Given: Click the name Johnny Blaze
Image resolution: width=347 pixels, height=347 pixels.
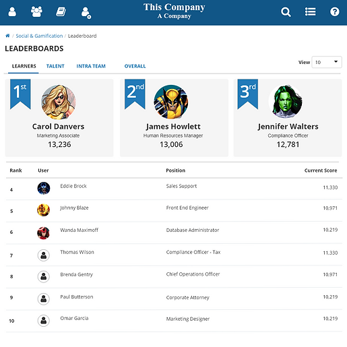Looking at the screenshot, I should click(74, 208).
